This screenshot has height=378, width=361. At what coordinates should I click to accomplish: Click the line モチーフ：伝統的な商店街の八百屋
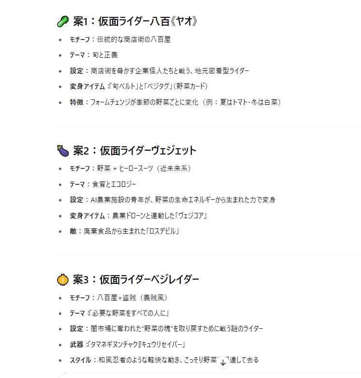point(120,40)
